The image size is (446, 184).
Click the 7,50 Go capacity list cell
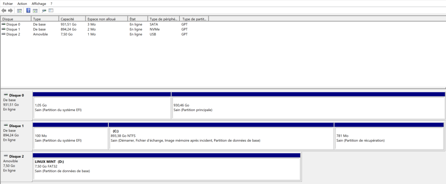click(66, 34)
